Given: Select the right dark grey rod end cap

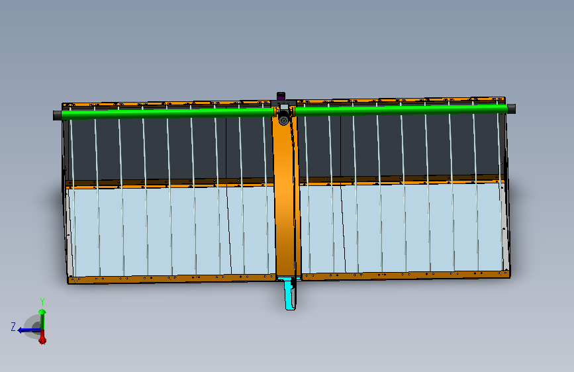Looking at the screenshot, I should pyautogui.click(x=511, y=109).
